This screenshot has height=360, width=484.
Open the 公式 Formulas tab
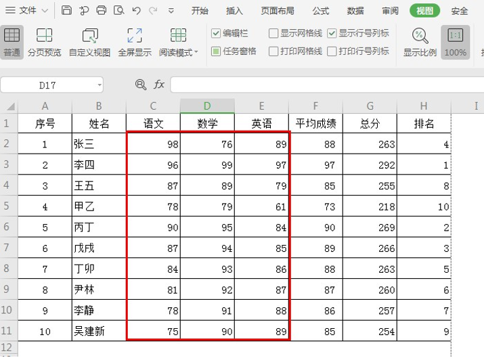pyautogui.click(x=320, y=11)
